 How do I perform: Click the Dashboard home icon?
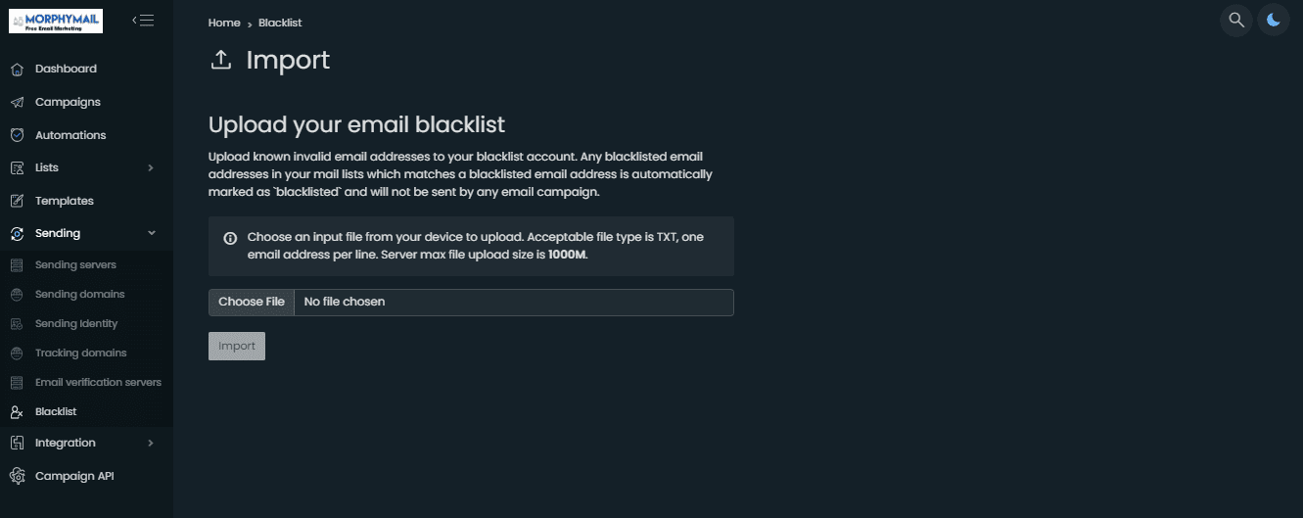tap(17, 70)
